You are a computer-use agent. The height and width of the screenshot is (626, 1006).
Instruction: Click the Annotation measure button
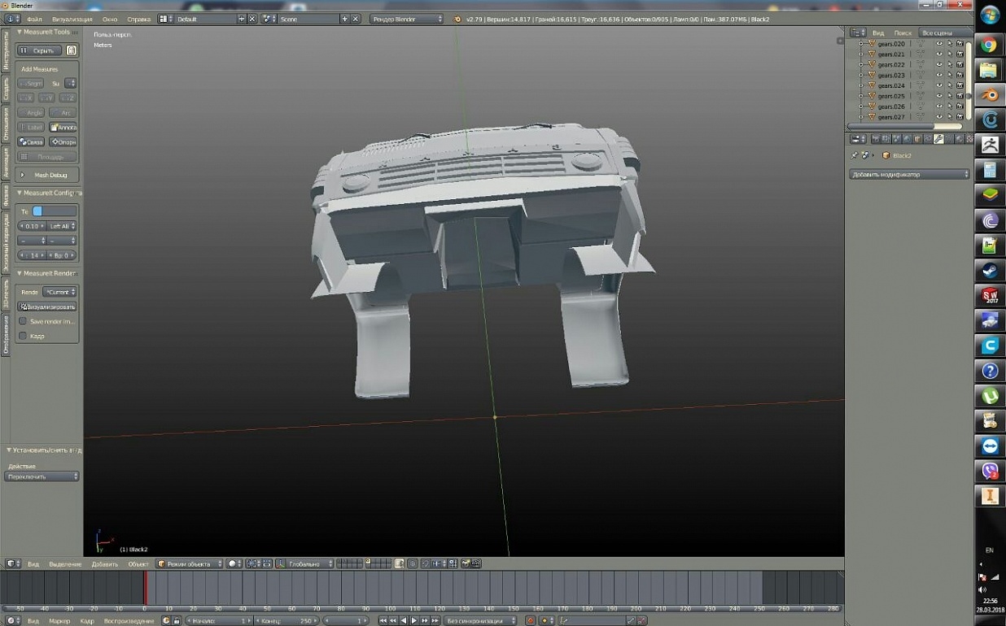(63, 128)
